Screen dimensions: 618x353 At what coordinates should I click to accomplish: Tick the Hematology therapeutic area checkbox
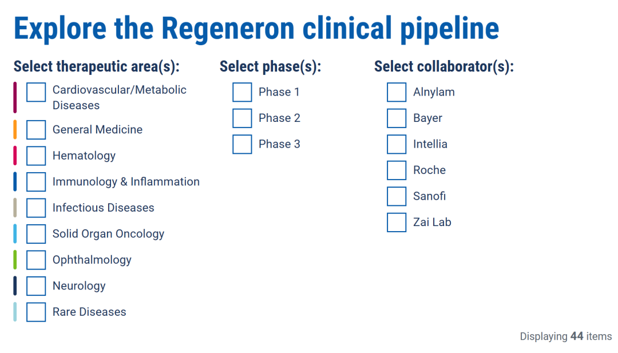click(36, 156)
